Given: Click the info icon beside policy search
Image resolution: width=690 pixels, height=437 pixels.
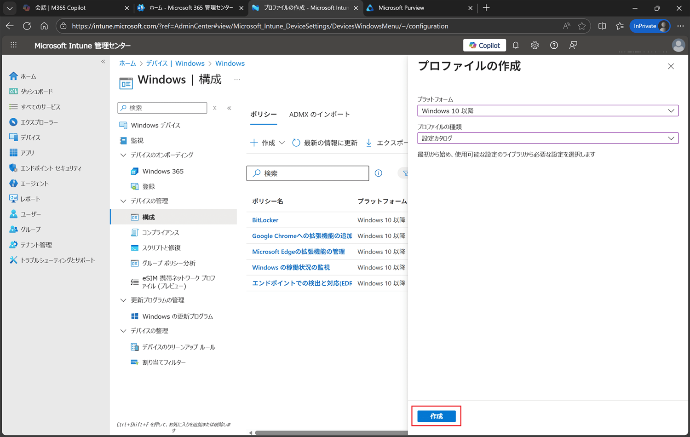Looking at the screenshot, I should point(379,173).
